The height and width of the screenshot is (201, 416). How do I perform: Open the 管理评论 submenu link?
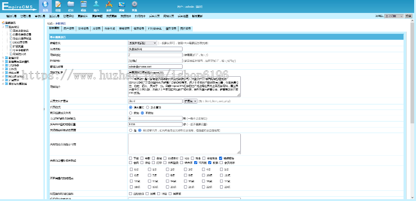coord(68,16)
